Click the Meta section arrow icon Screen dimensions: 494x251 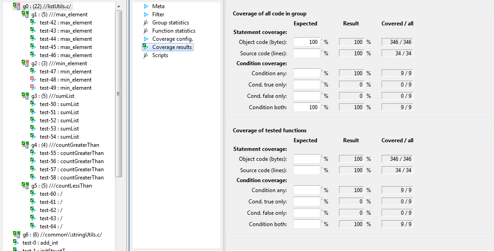(x=146, y=6)
